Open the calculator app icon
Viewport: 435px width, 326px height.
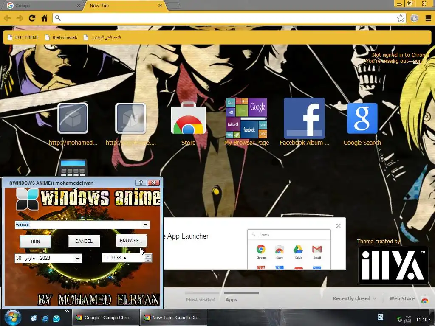point(73,168)
